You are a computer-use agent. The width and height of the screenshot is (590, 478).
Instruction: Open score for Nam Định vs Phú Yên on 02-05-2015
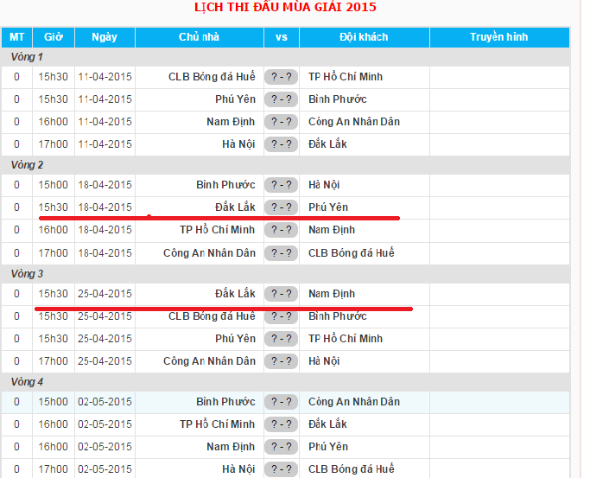click(281, 447)
